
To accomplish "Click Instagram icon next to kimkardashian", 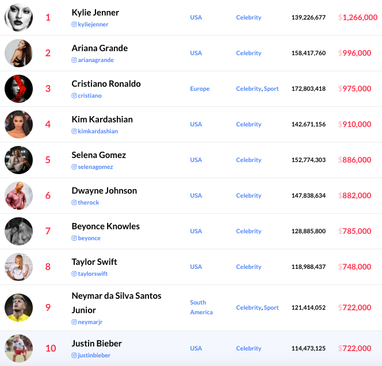I will click(74, 132).
